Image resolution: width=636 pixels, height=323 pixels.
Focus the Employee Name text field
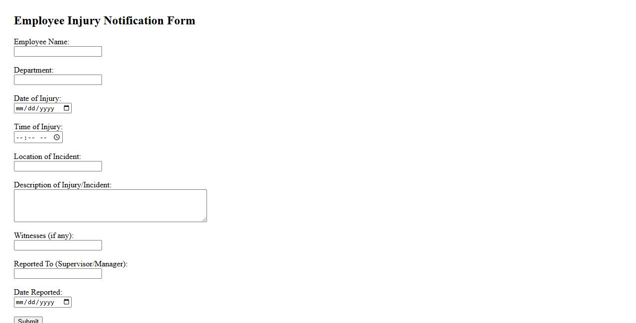tap(58, 52)
